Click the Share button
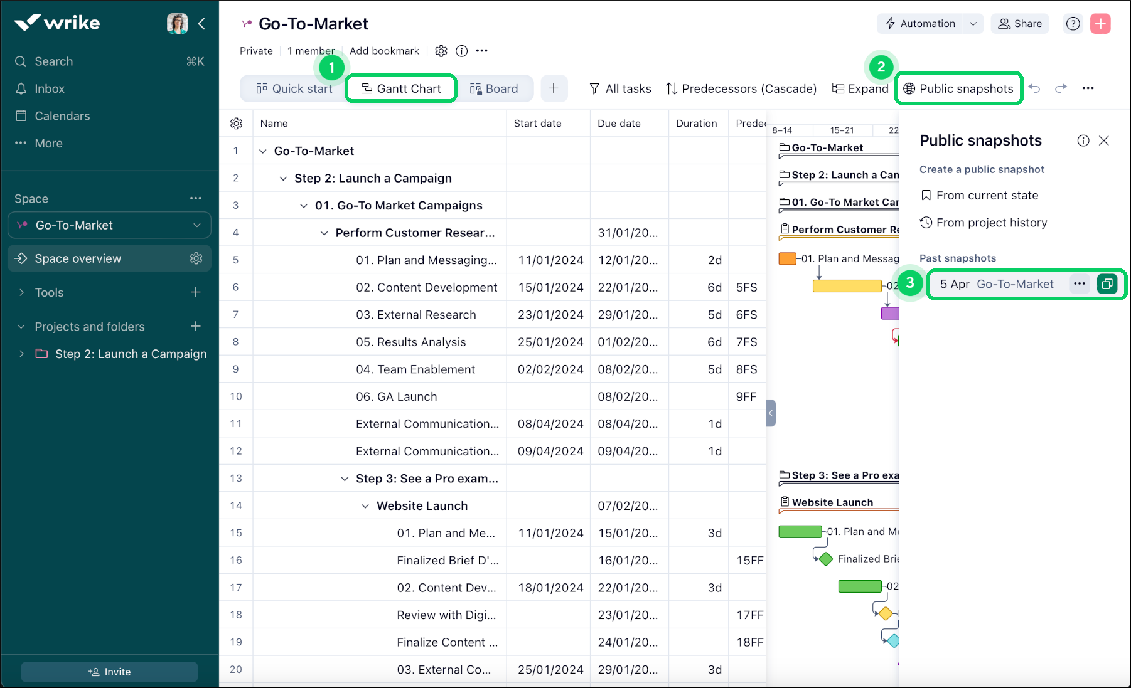 (x=1020, y=24)
